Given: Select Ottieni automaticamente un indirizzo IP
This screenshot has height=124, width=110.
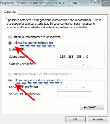Looking at the screenshot, I should pyautogui.click(x=10, y=37).
